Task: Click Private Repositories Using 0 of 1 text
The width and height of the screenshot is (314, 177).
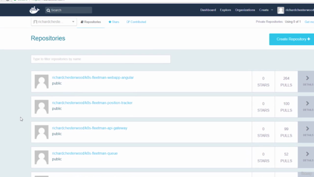Action: [278, 22]
